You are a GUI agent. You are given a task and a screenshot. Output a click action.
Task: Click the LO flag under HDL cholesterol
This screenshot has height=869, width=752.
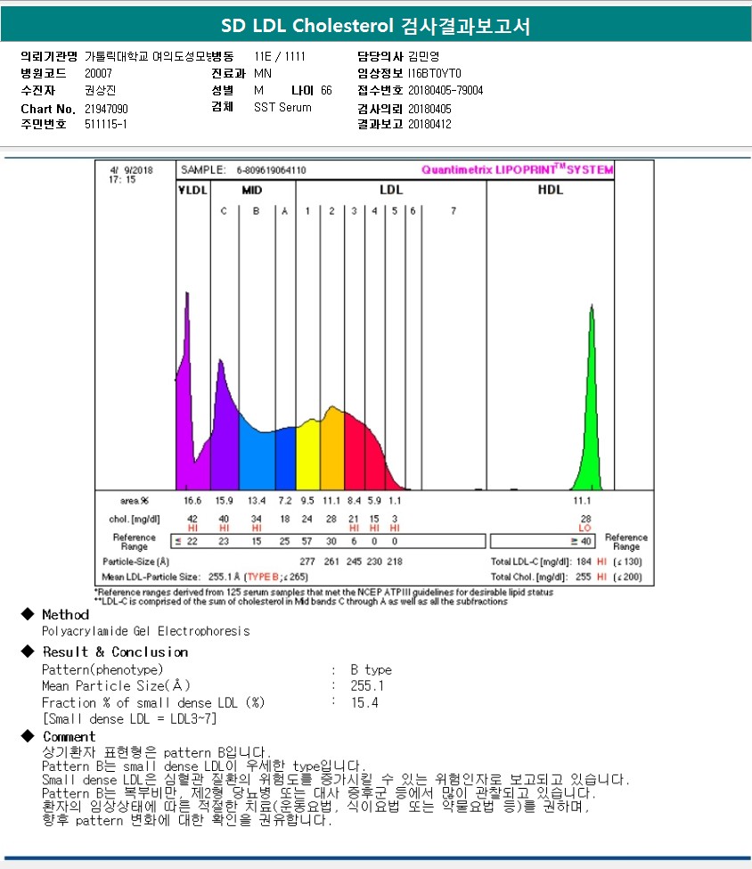coord(585,529)
